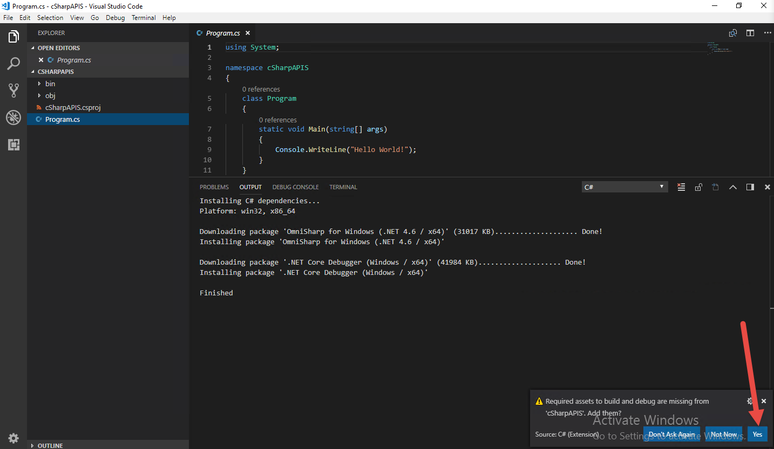Split the editor to the right
Screen dimensions: 774x449
750,33
